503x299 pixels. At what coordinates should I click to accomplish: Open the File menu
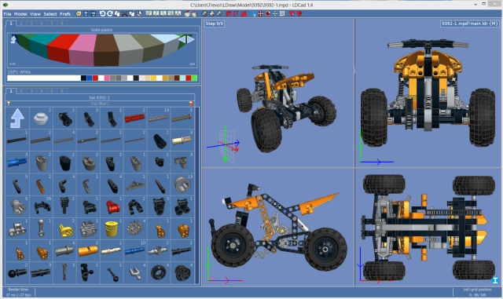(x=7, y=14)
